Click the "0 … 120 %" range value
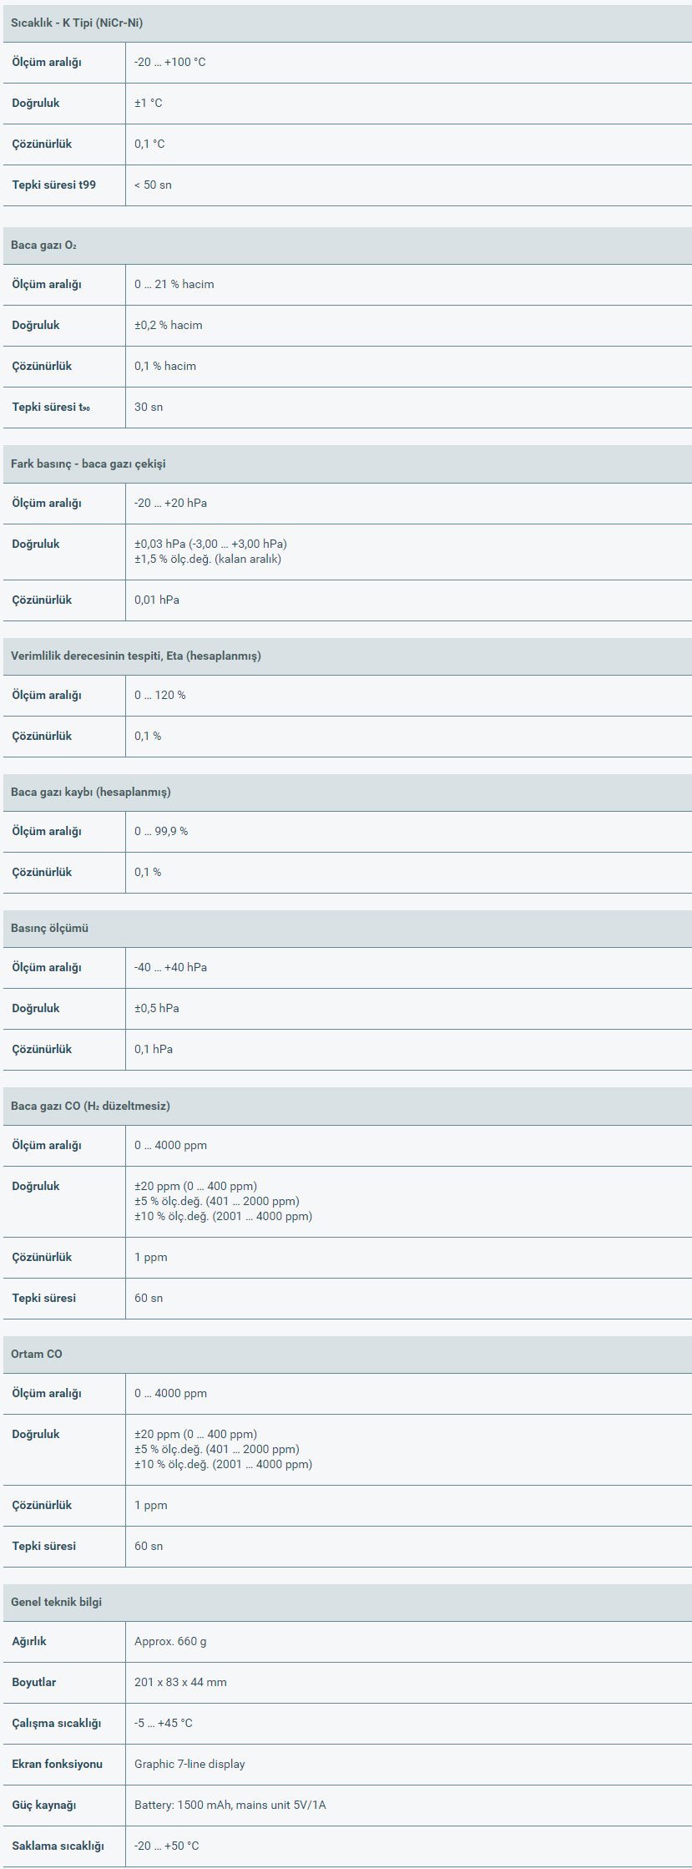 pos(159,696)
